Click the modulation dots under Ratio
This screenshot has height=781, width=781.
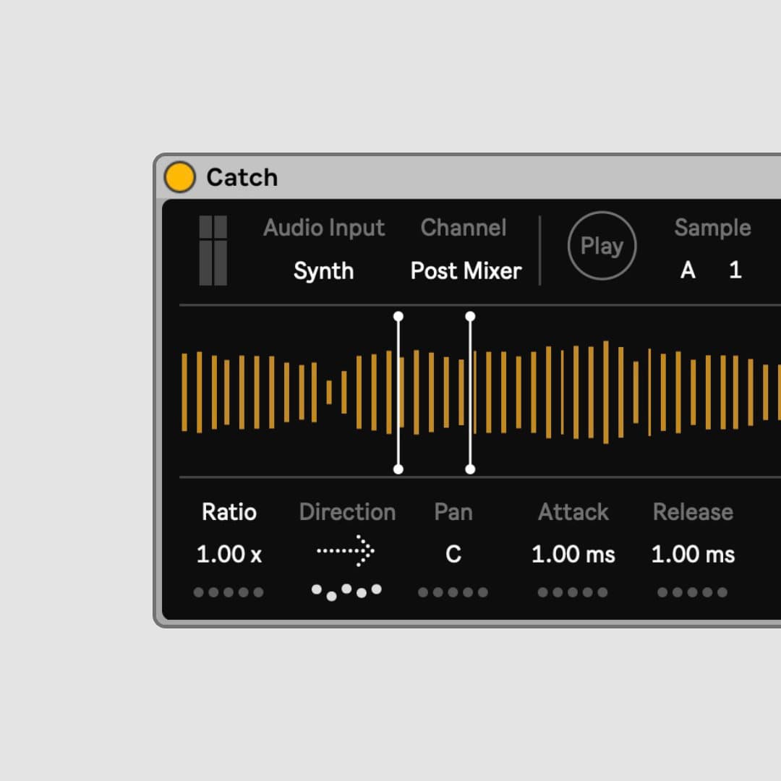(229, 592)
